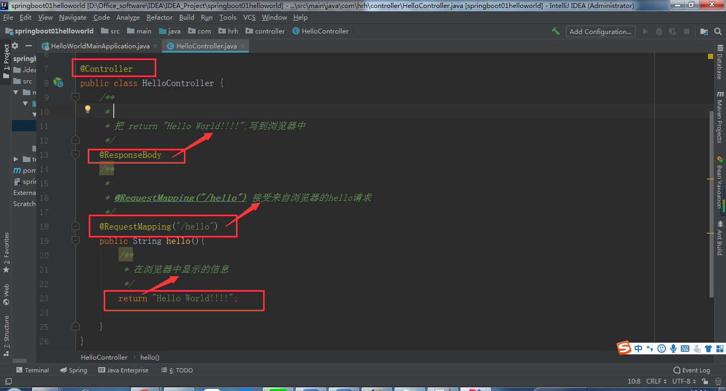Open the Project Structure dialog icon
The height and width of the screenshot is (391, 726).
point(704,31)
